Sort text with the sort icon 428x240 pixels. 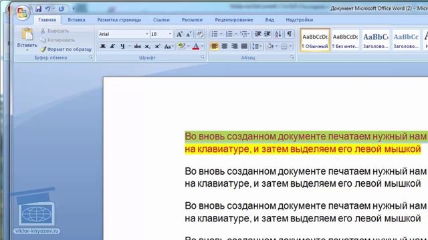coord(278,34)
